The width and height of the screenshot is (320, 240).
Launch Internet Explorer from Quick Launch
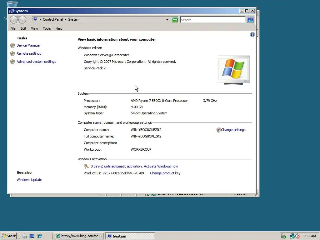39,236
